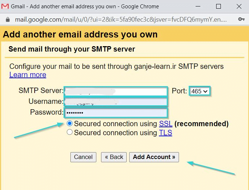Open the saved passwords key icon
249x190 pixels.
(241, 19)
